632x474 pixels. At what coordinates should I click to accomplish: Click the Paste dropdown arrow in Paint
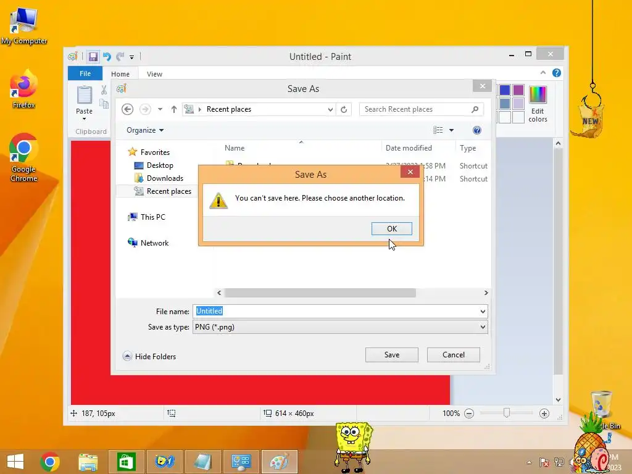click(x=84, y=119)
